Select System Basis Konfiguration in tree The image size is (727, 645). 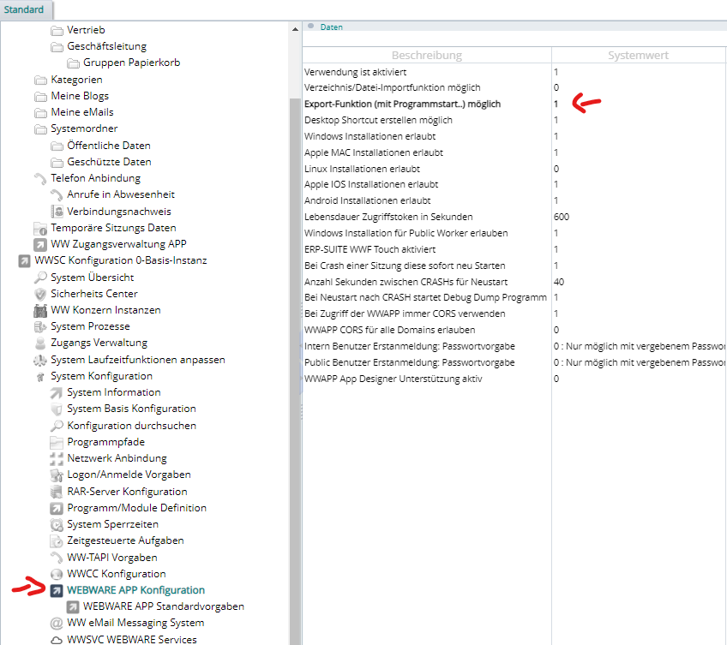[x=131, y=409]
